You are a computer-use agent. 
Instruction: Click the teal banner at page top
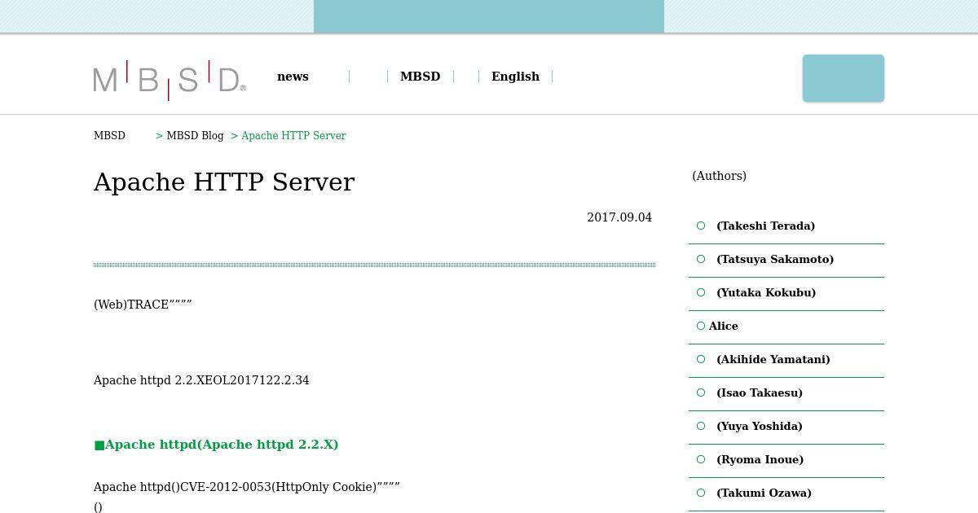(489, 16)
